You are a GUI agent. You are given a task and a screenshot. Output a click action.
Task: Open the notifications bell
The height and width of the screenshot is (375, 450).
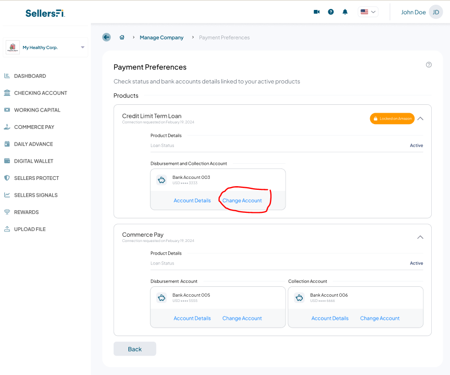(345, 12)
